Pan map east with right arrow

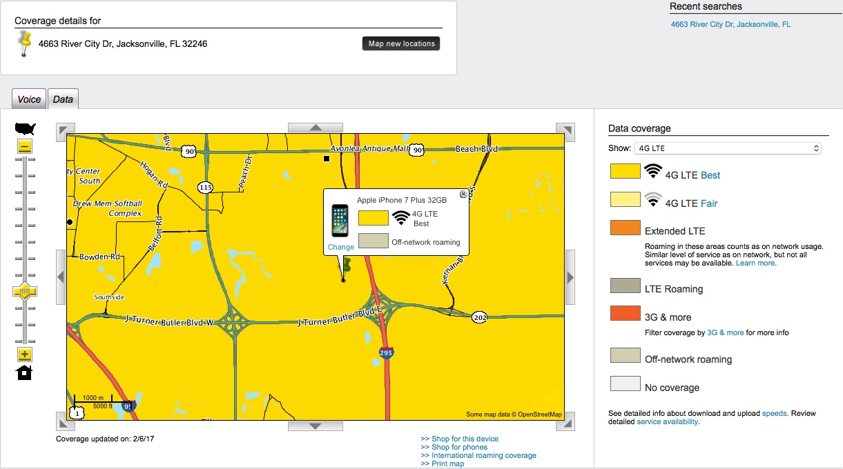(x=570, y=277)
